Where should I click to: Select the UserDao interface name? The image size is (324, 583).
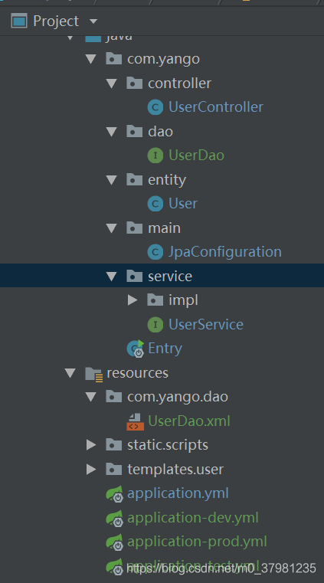click(197, 156)
